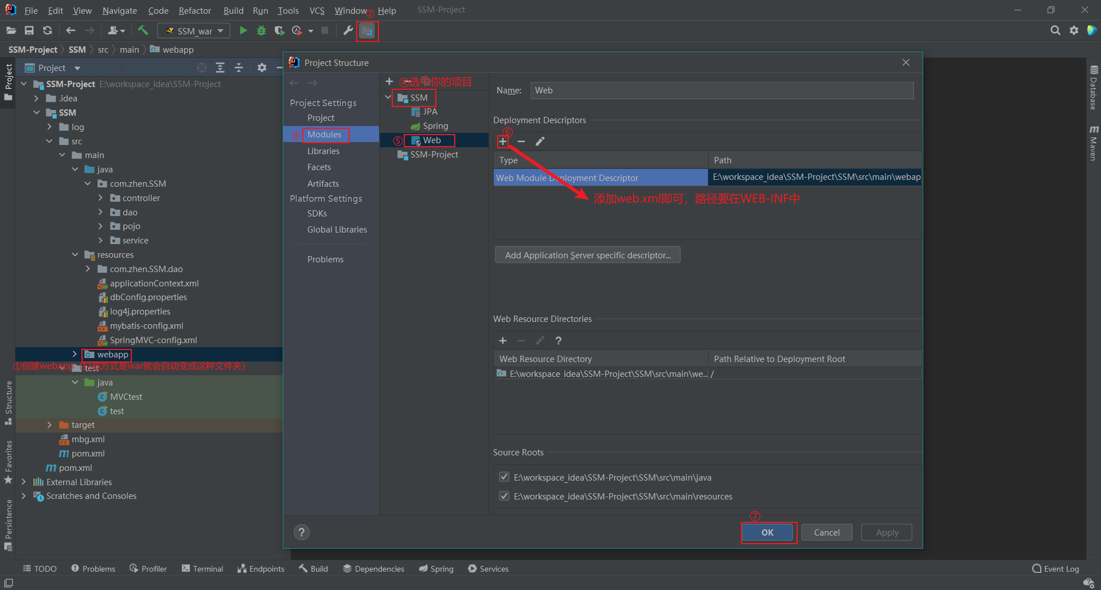Toggle source root src\main\resources checkbox
This screenshot has height=590, width=1101.
[504, 496]
